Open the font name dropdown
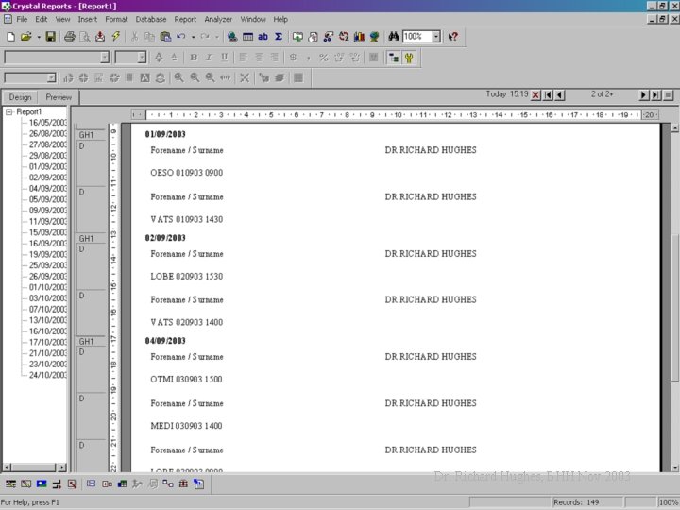The image size is (680, 510). click(105, 58)
